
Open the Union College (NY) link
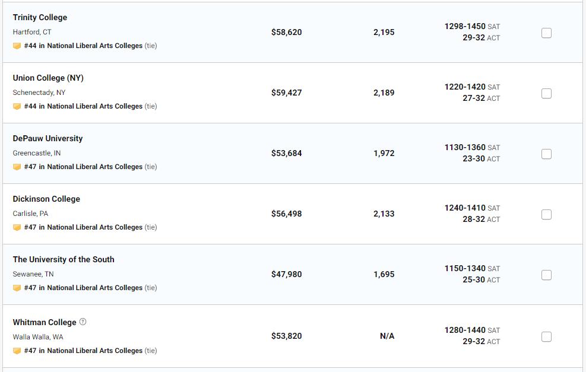coord(48,78)
